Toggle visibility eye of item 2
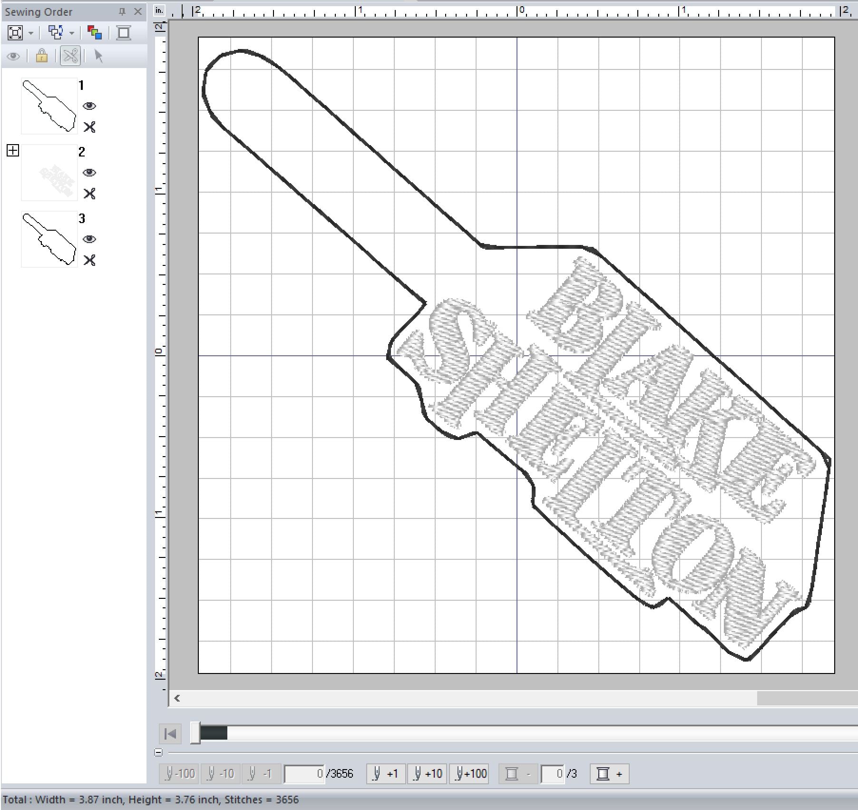858x810 pixels. 89,173
